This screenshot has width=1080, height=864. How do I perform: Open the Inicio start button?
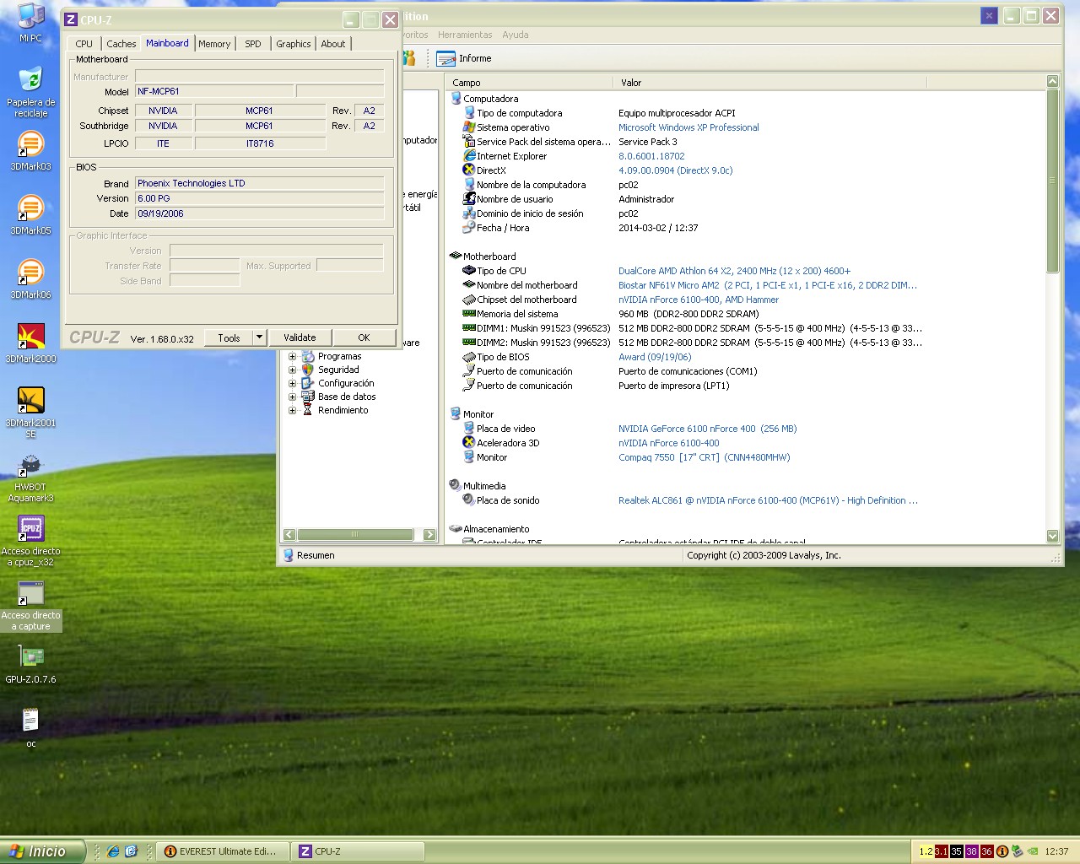[x=42, y=851]
